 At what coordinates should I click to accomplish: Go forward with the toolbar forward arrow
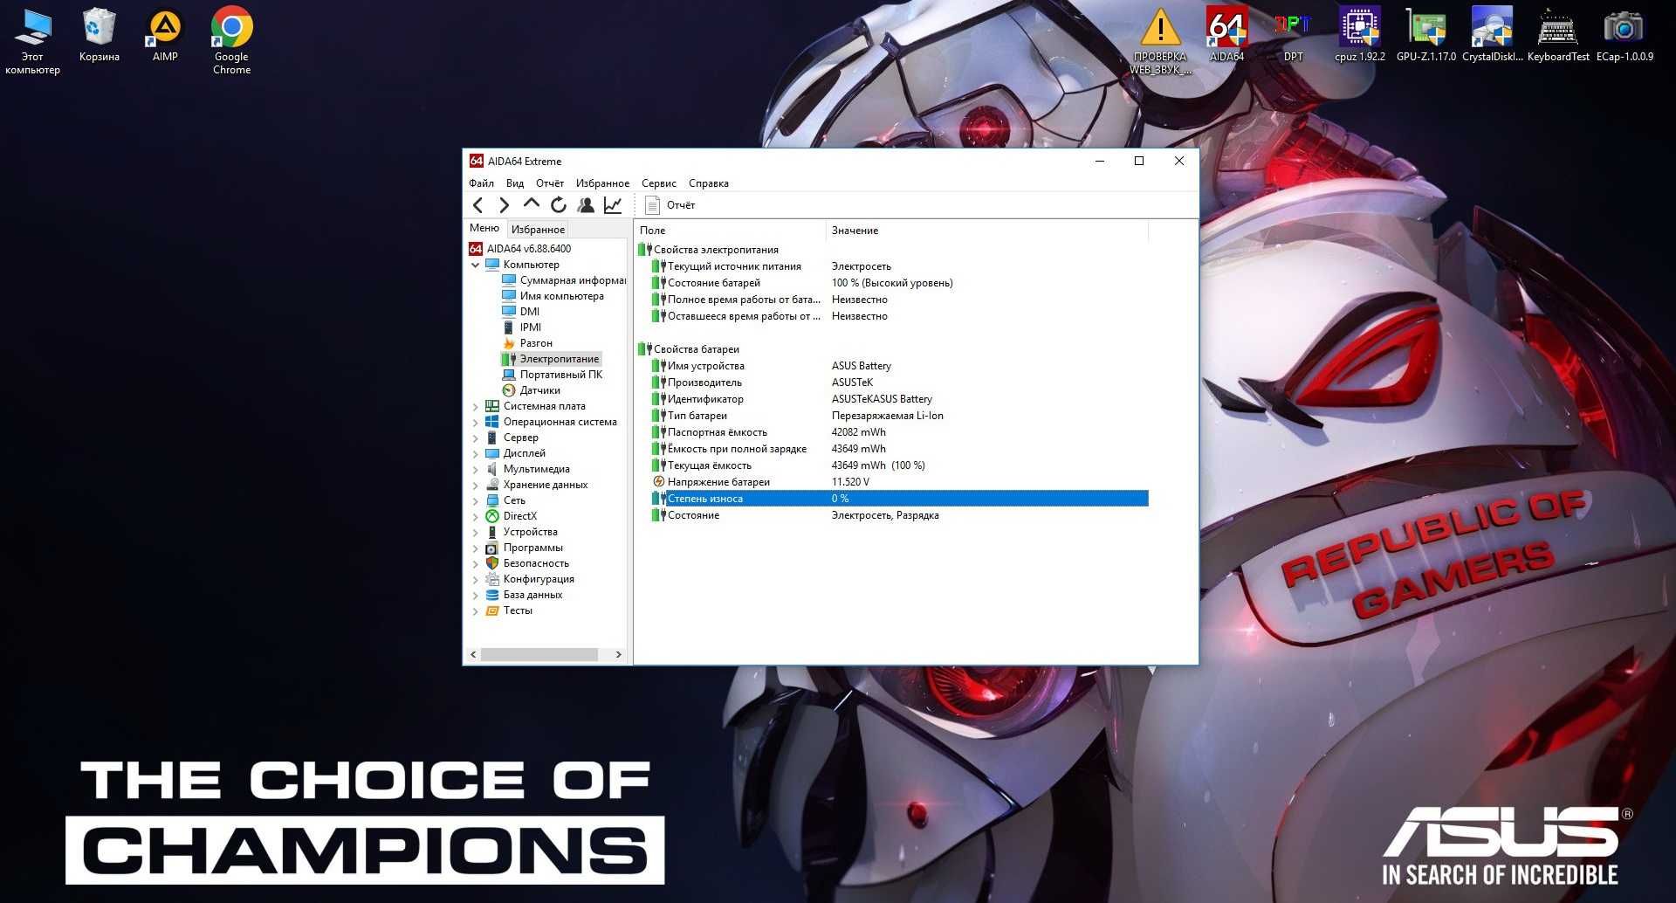tap(504, 205)
